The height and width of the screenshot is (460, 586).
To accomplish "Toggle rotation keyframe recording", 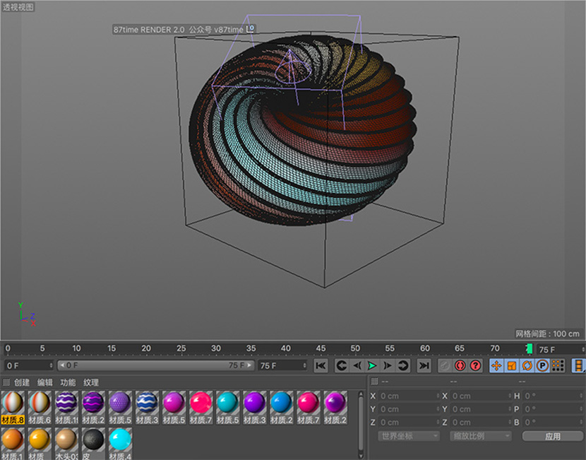I will (x=527, y=365).
